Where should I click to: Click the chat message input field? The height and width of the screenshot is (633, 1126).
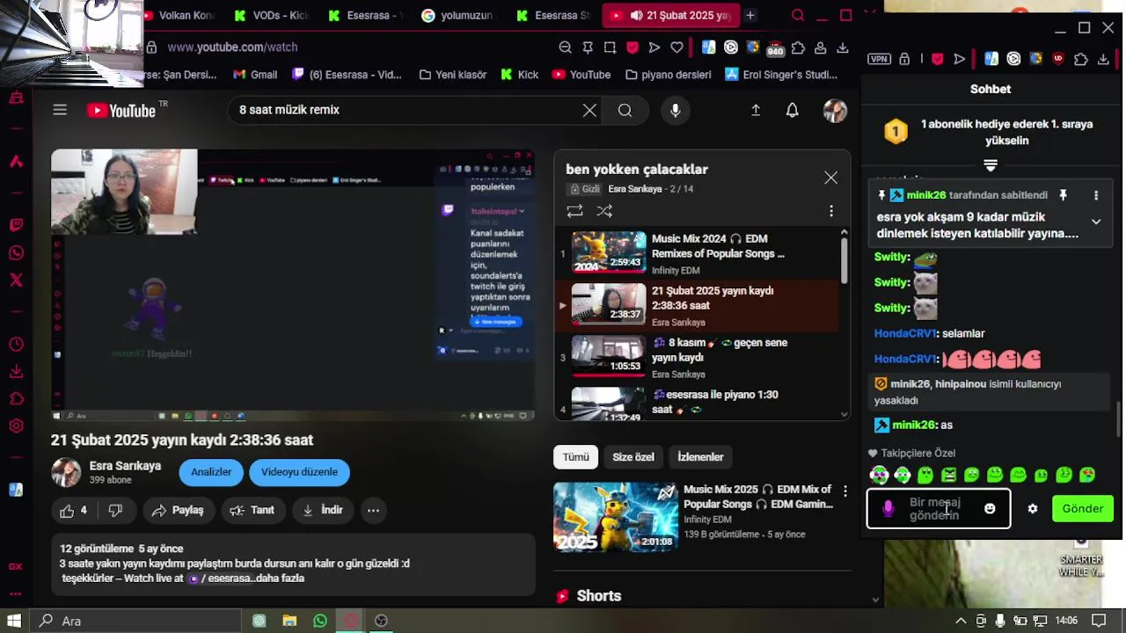pyautogui.click(x=938, y=509)
